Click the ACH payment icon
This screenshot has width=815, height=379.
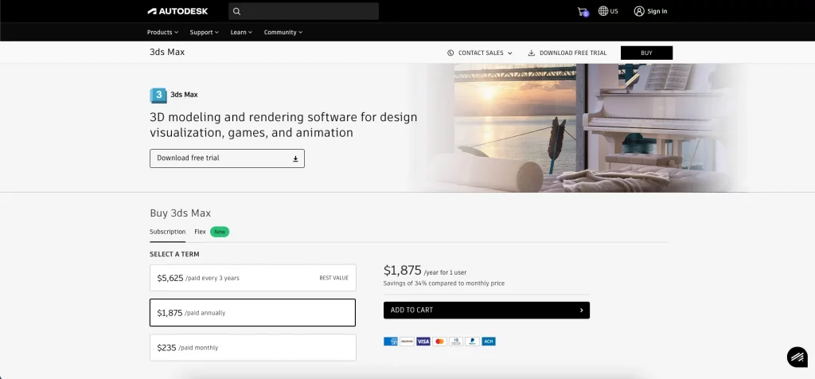point(489,342)
